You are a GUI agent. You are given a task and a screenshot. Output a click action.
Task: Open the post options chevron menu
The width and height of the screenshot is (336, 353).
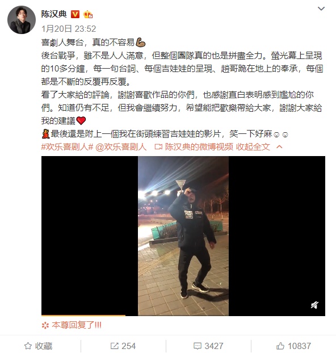pos(321,9)
